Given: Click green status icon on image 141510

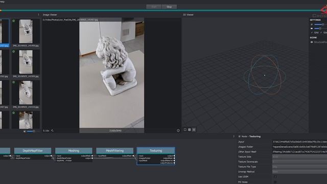Looking at the screenshot, I should tap(14, 82).
